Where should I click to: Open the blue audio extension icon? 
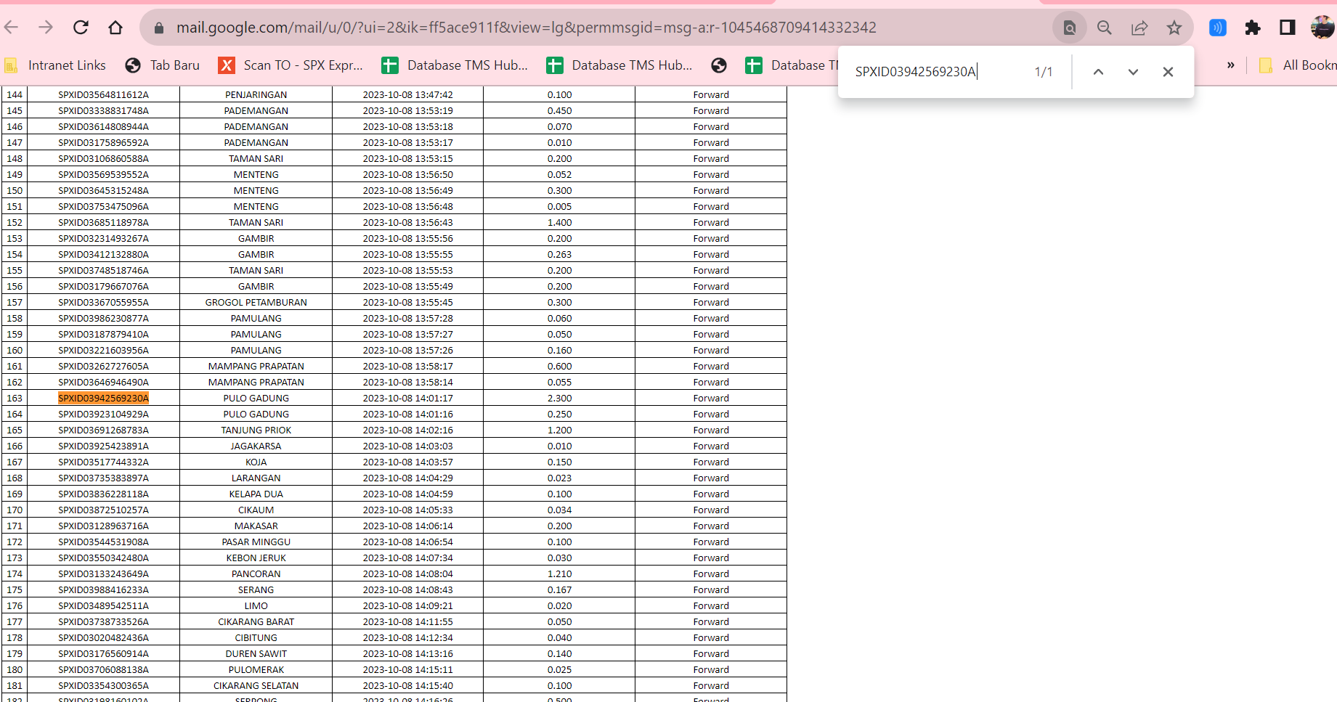click(1218, 28)
